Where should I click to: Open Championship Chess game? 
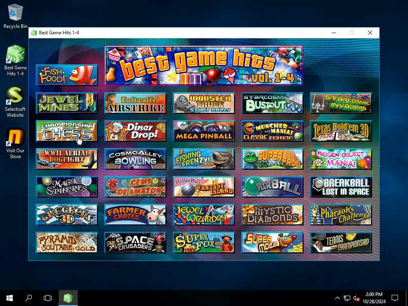click(x=67, y=131)
